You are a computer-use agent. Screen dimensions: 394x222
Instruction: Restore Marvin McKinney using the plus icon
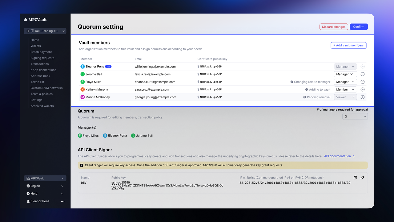coord(362,97)
